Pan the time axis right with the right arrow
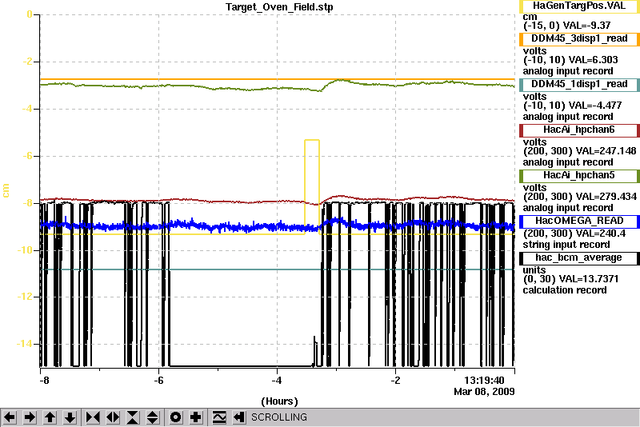640x427 pixels. [x=30, y=417]
